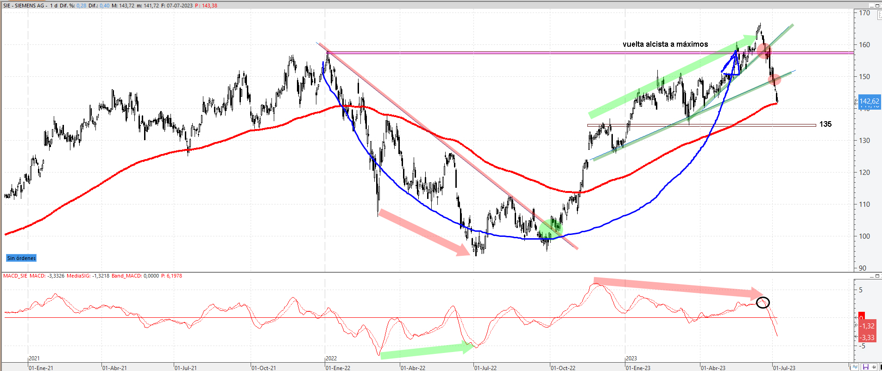Click the -3,33 MACD value tag

[867, 338]
